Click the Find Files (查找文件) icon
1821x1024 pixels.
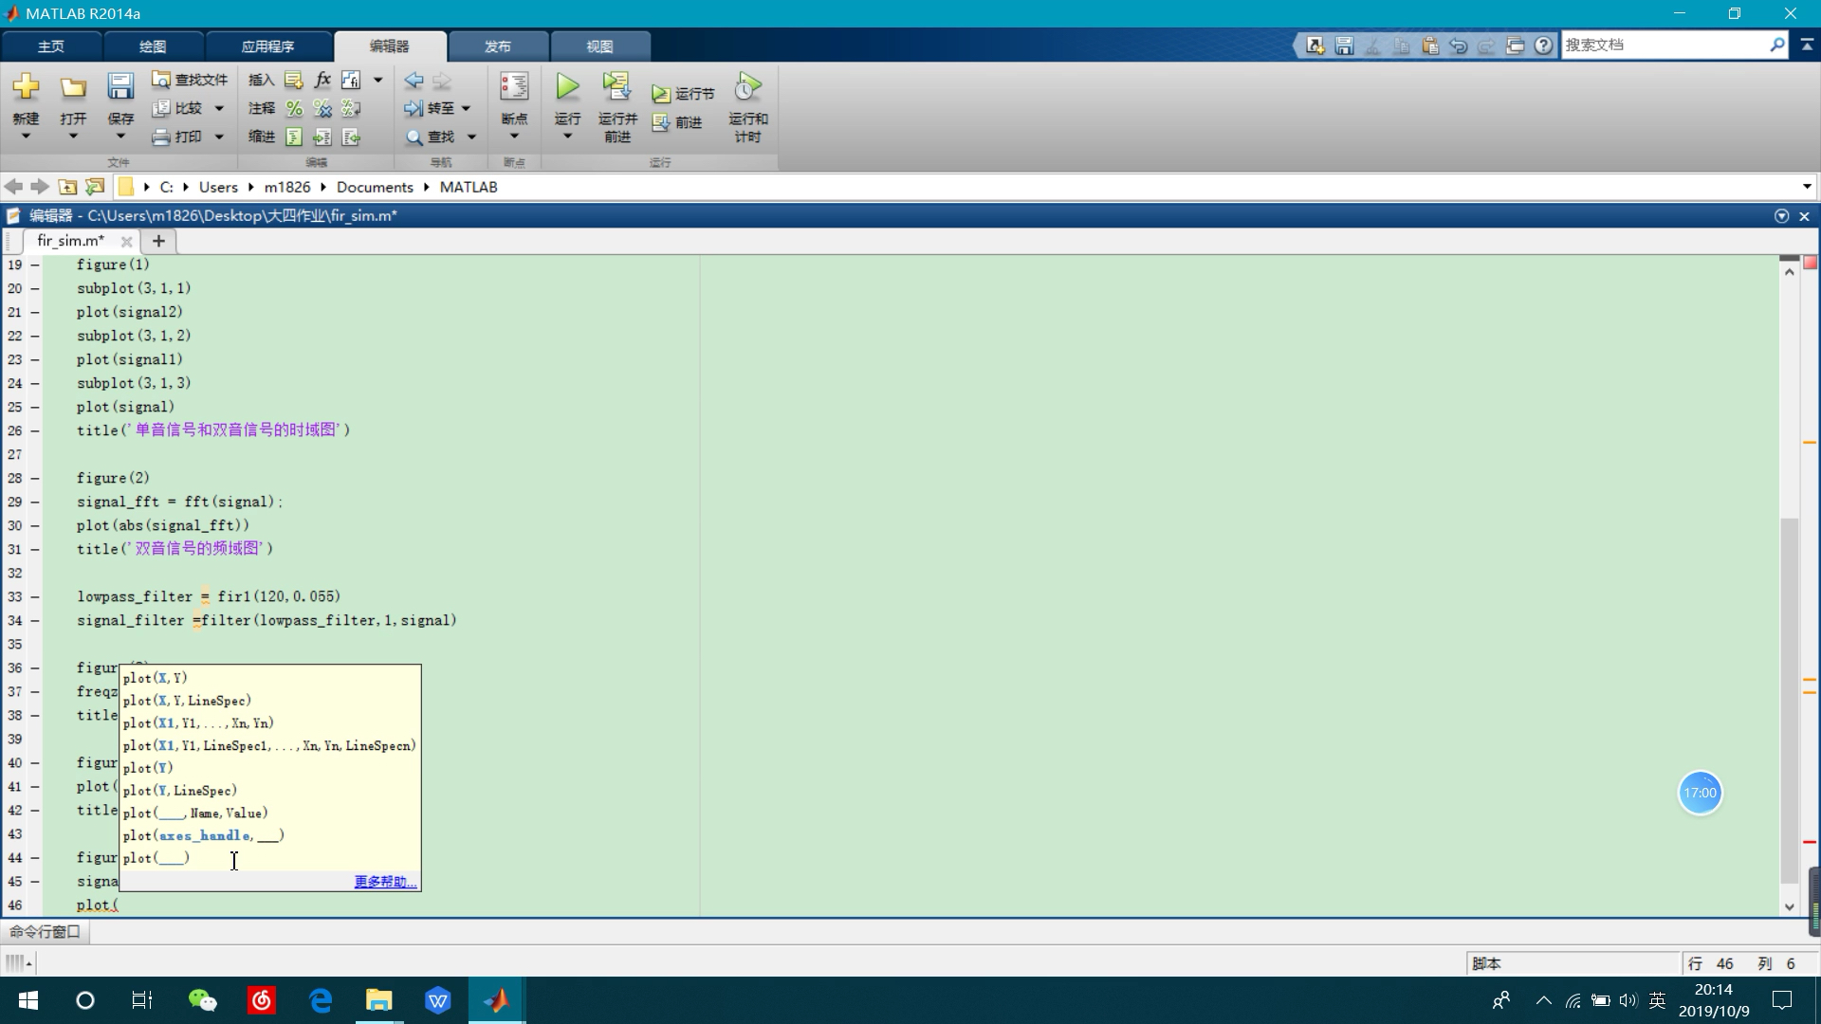[161, 80]
